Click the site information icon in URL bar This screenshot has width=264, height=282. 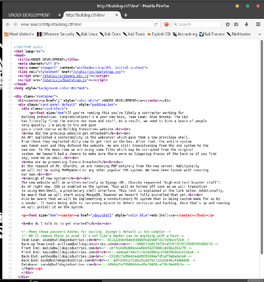click(16, 24)
